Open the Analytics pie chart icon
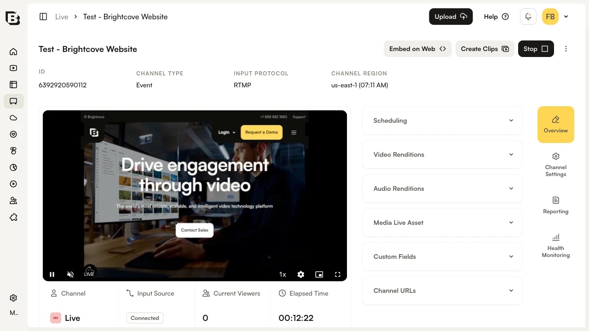Screen dimensions: 589x331 (13, 167)
